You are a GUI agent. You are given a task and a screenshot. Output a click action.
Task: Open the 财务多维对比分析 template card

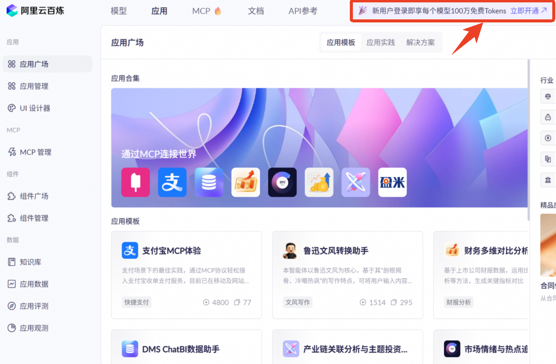(480, 275)
